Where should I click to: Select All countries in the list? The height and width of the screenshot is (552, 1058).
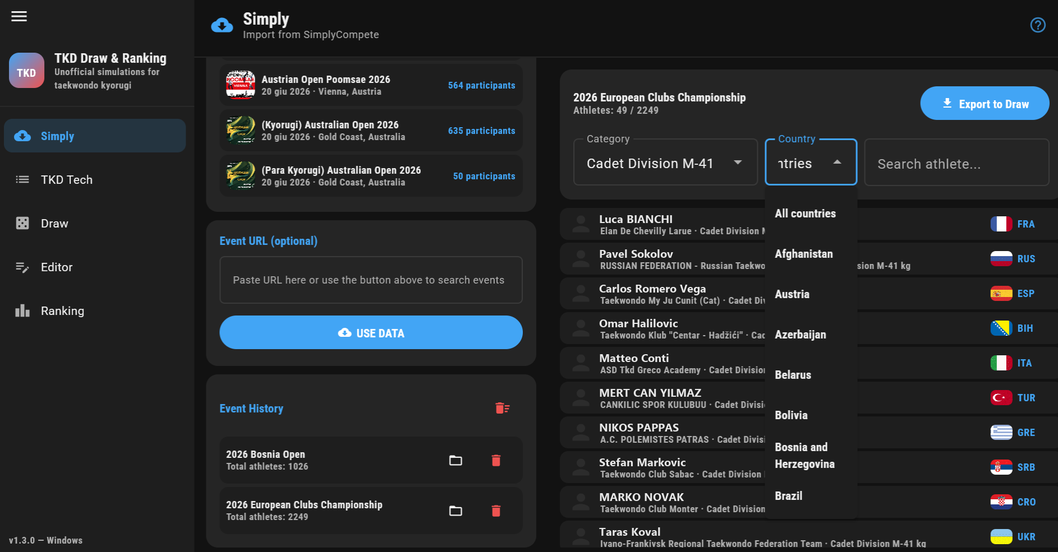(x=811, y=214)
